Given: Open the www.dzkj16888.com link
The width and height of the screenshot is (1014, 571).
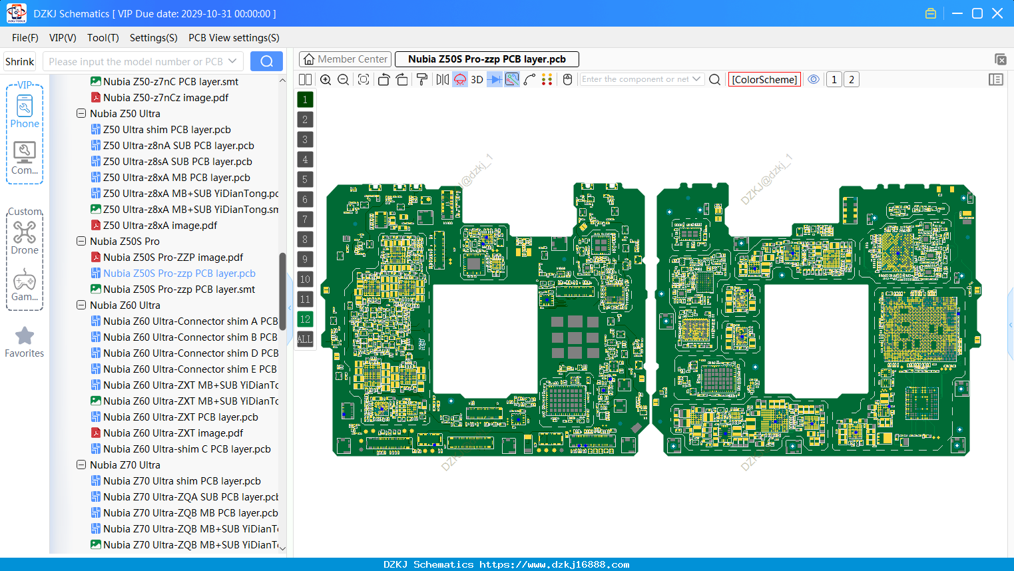Looking at the screenshot, I should [x=555, y=564].
